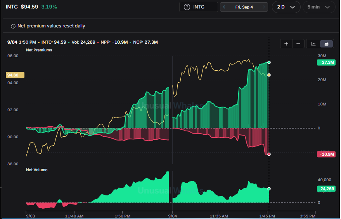Click the 27.3M net call premium marker

pyautogui.click(x=269, y=63)
